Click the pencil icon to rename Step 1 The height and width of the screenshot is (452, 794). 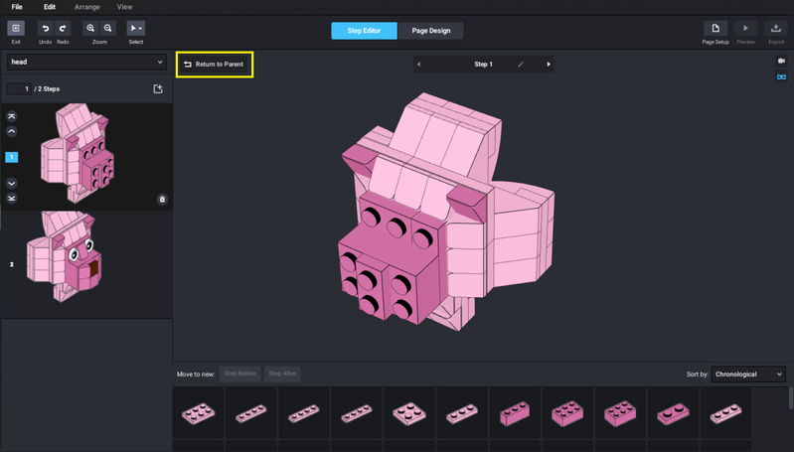tap(521, 65)
